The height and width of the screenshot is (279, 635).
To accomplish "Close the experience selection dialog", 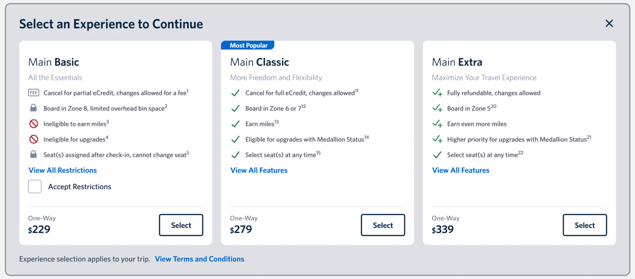I will (x=609, y=24).
